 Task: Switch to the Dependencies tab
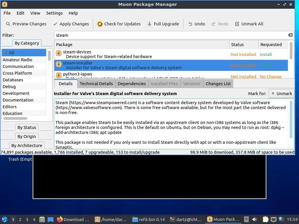132,84
